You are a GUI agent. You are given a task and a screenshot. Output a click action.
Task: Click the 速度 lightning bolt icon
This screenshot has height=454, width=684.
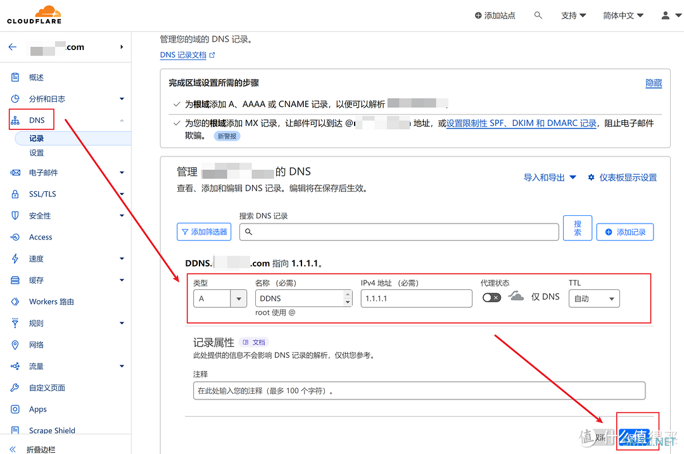[15, 258]
